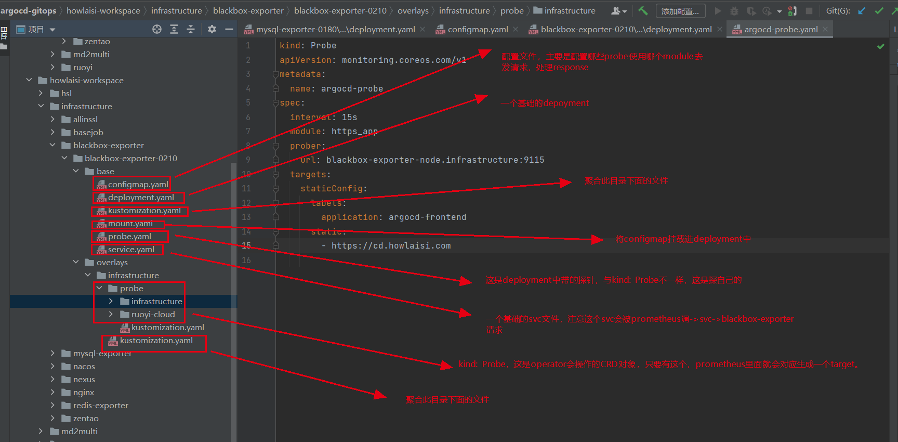Screen dimensions: 898x442
Task: Fold the spec block at line 5
Action: (275, 103)
